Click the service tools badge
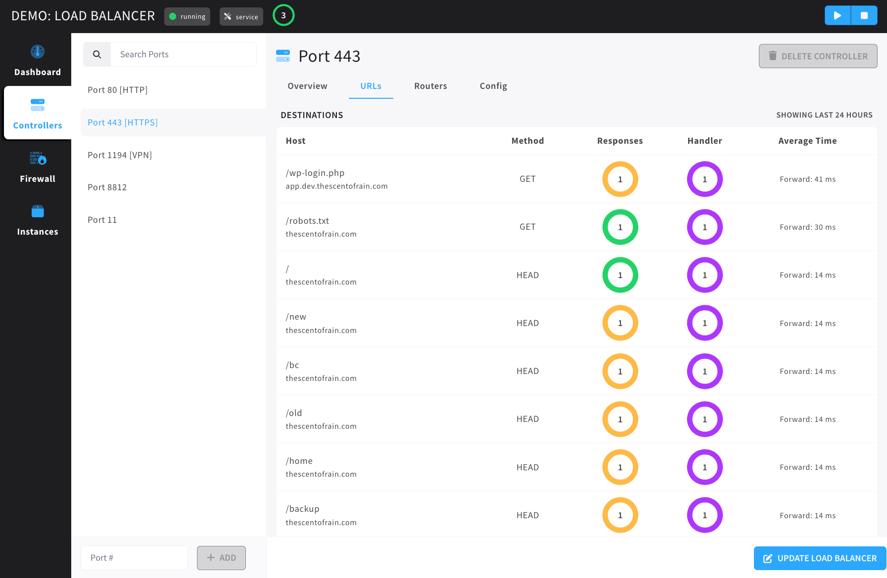 tap(241, 16)
